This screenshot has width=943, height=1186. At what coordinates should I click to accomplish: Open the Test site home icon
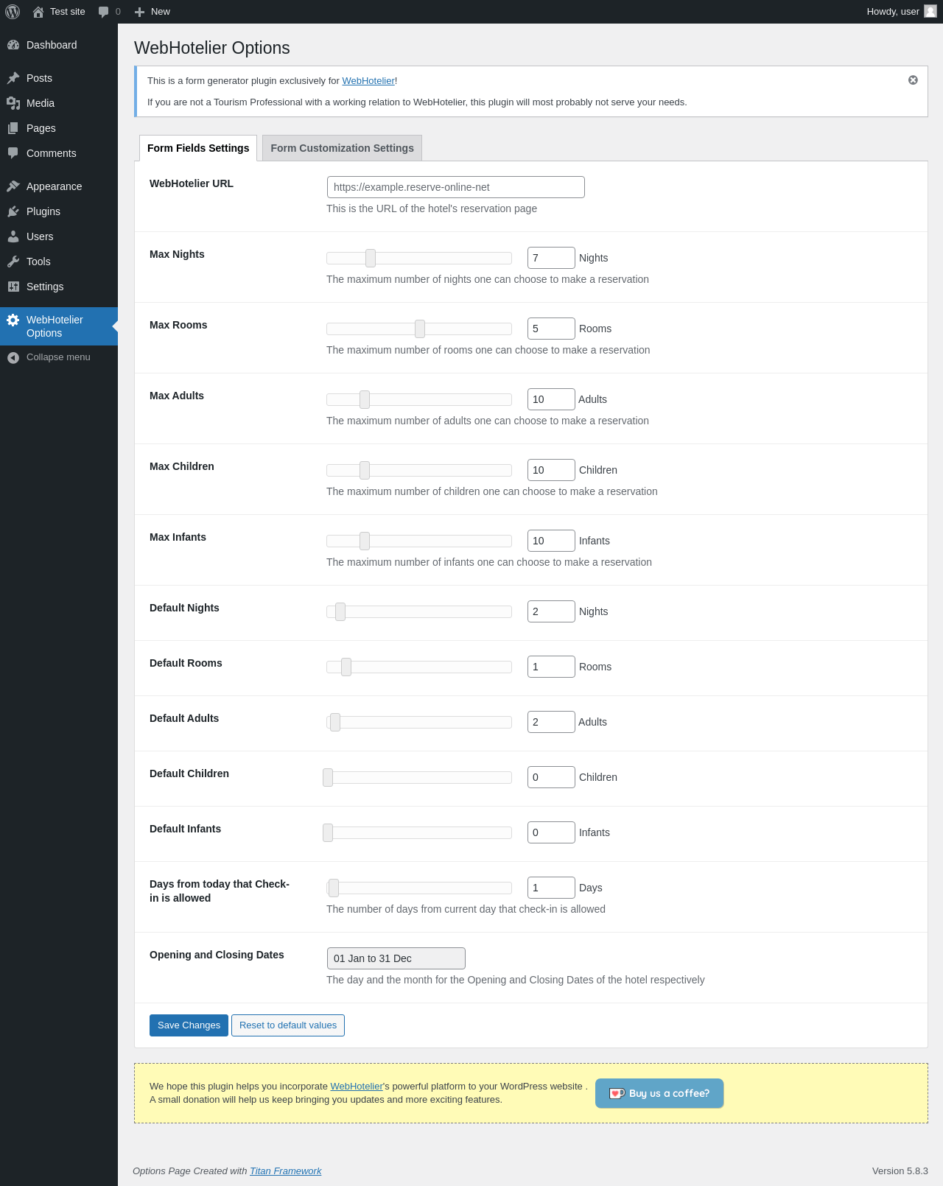point(38,12)
